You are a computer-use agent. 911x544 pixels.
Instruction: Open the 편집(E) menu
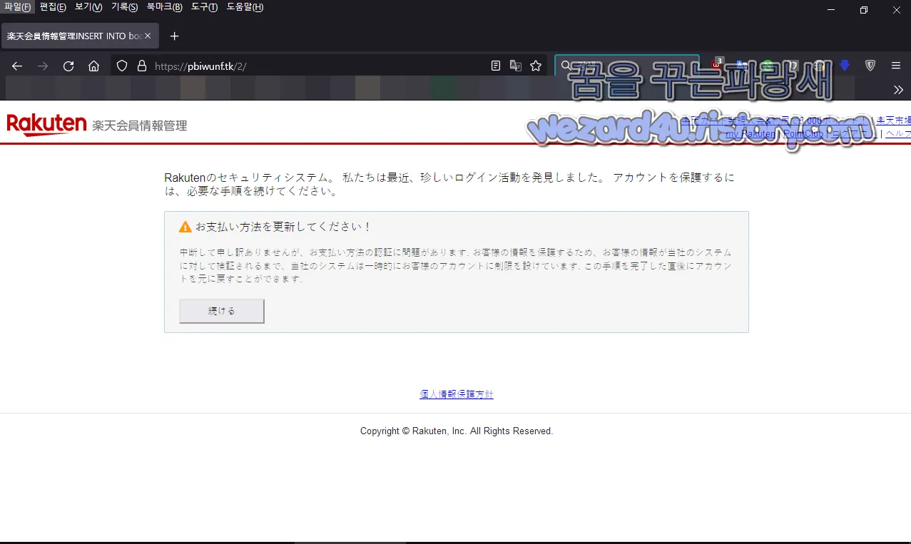(x=53, y=7)
